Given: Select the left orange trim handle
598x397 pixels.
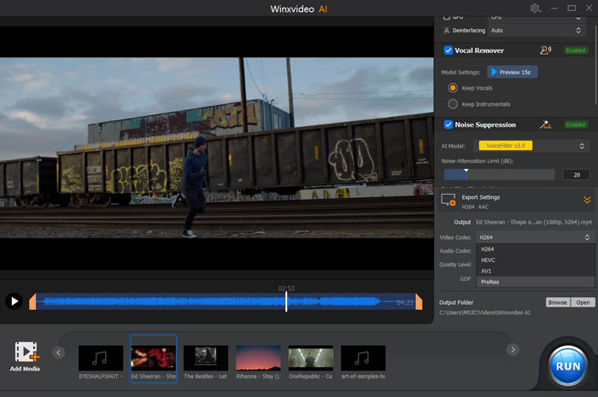Looking at the screenshot, I should coord(32,301).
